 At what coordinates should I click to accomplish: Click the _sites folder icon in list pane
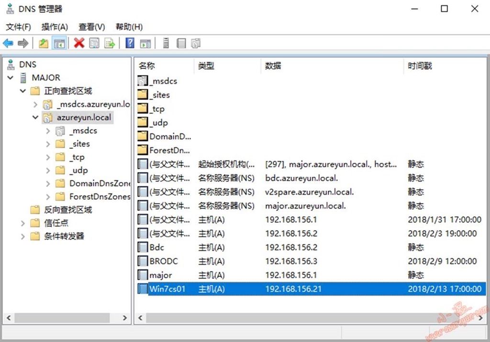[x=143, y=95]
